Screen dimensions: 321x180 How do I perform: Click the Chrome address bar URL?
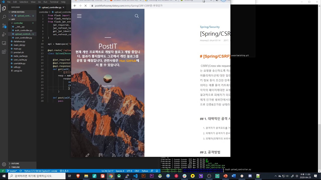[128, 5]
